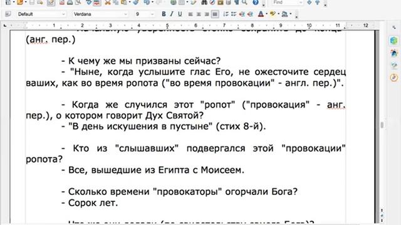This screenshot has height=225, width=401.
Task: Center text alignment button
Action: click(x=199, y=14)
